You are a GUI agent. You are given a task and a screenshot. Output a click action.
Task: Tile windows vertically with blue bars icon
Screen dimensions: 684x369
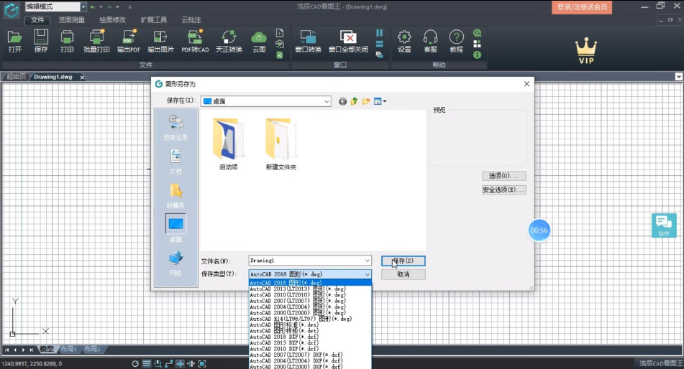click(x=380, y=33)
